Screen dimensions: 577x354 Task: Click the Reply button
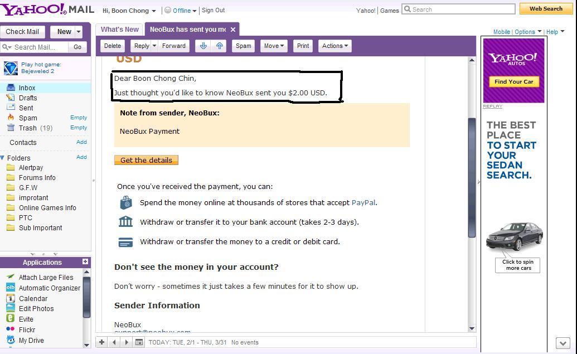pyautogui.click(x=141, y=46)
